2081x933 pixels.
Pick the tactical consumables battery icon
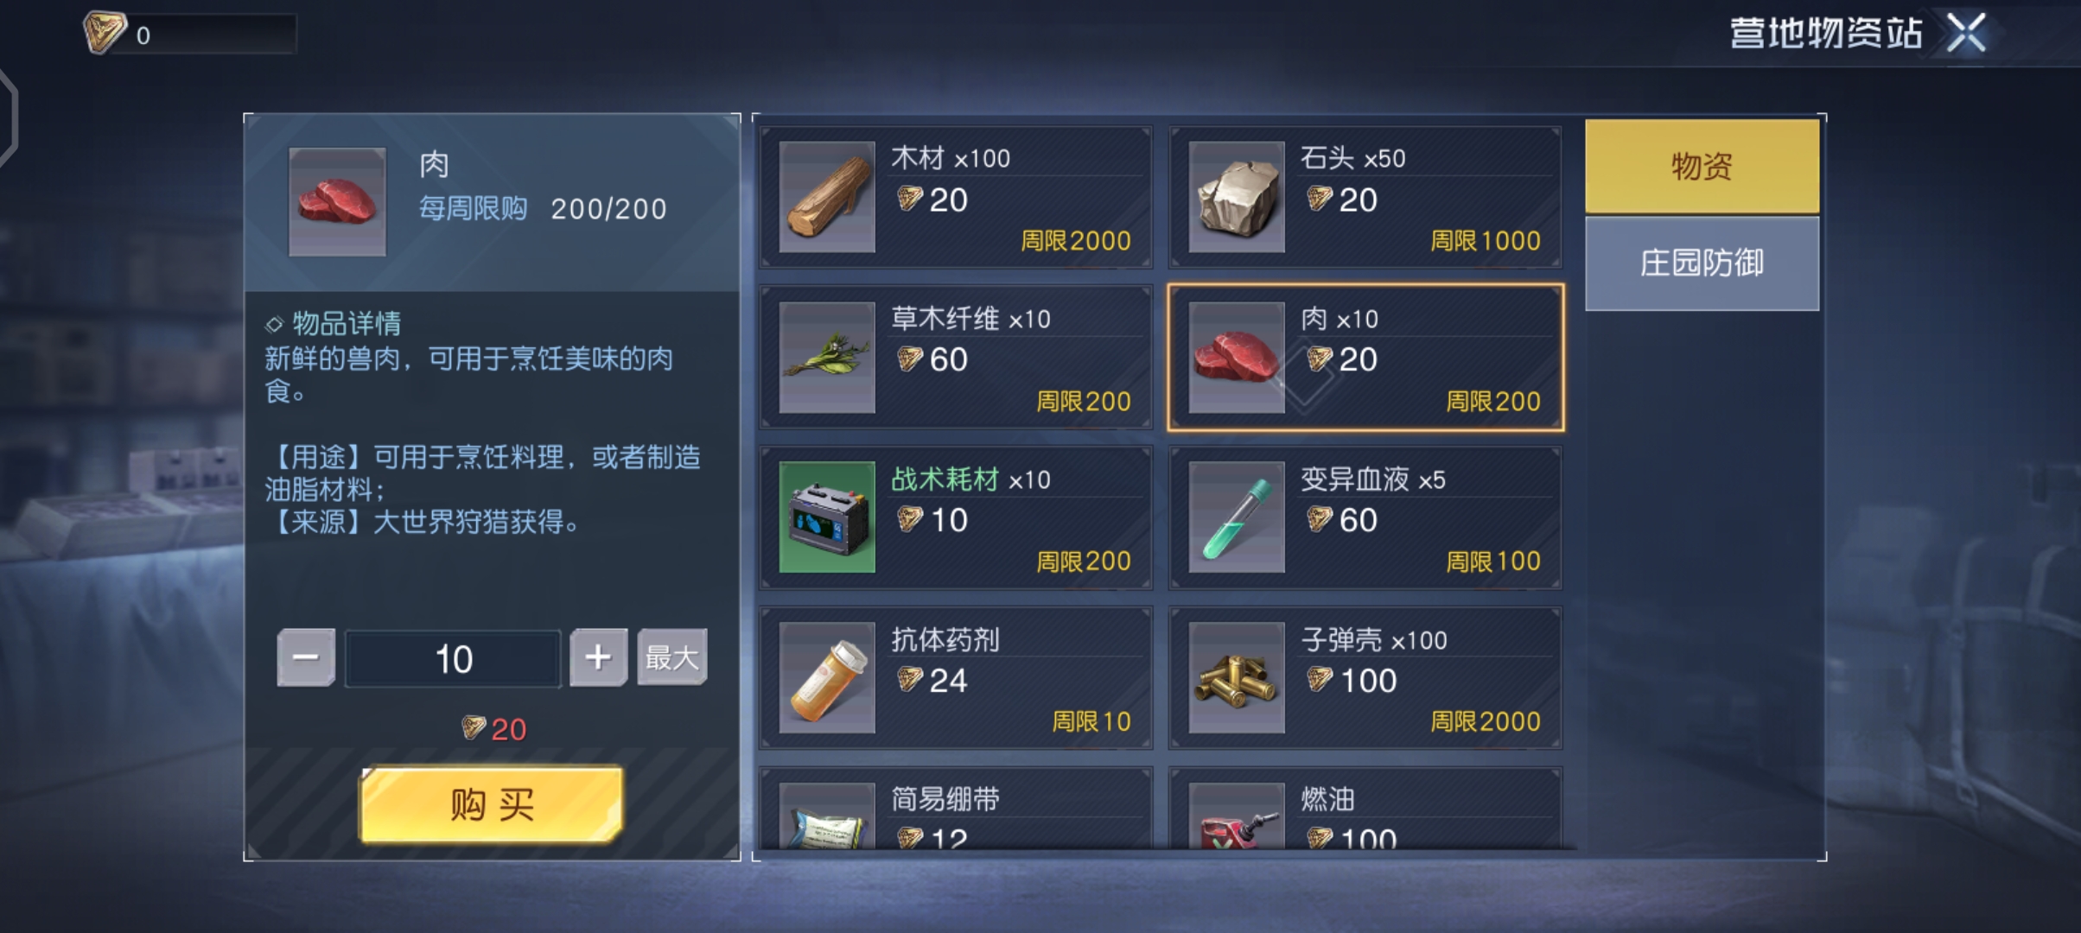[827, 517]
